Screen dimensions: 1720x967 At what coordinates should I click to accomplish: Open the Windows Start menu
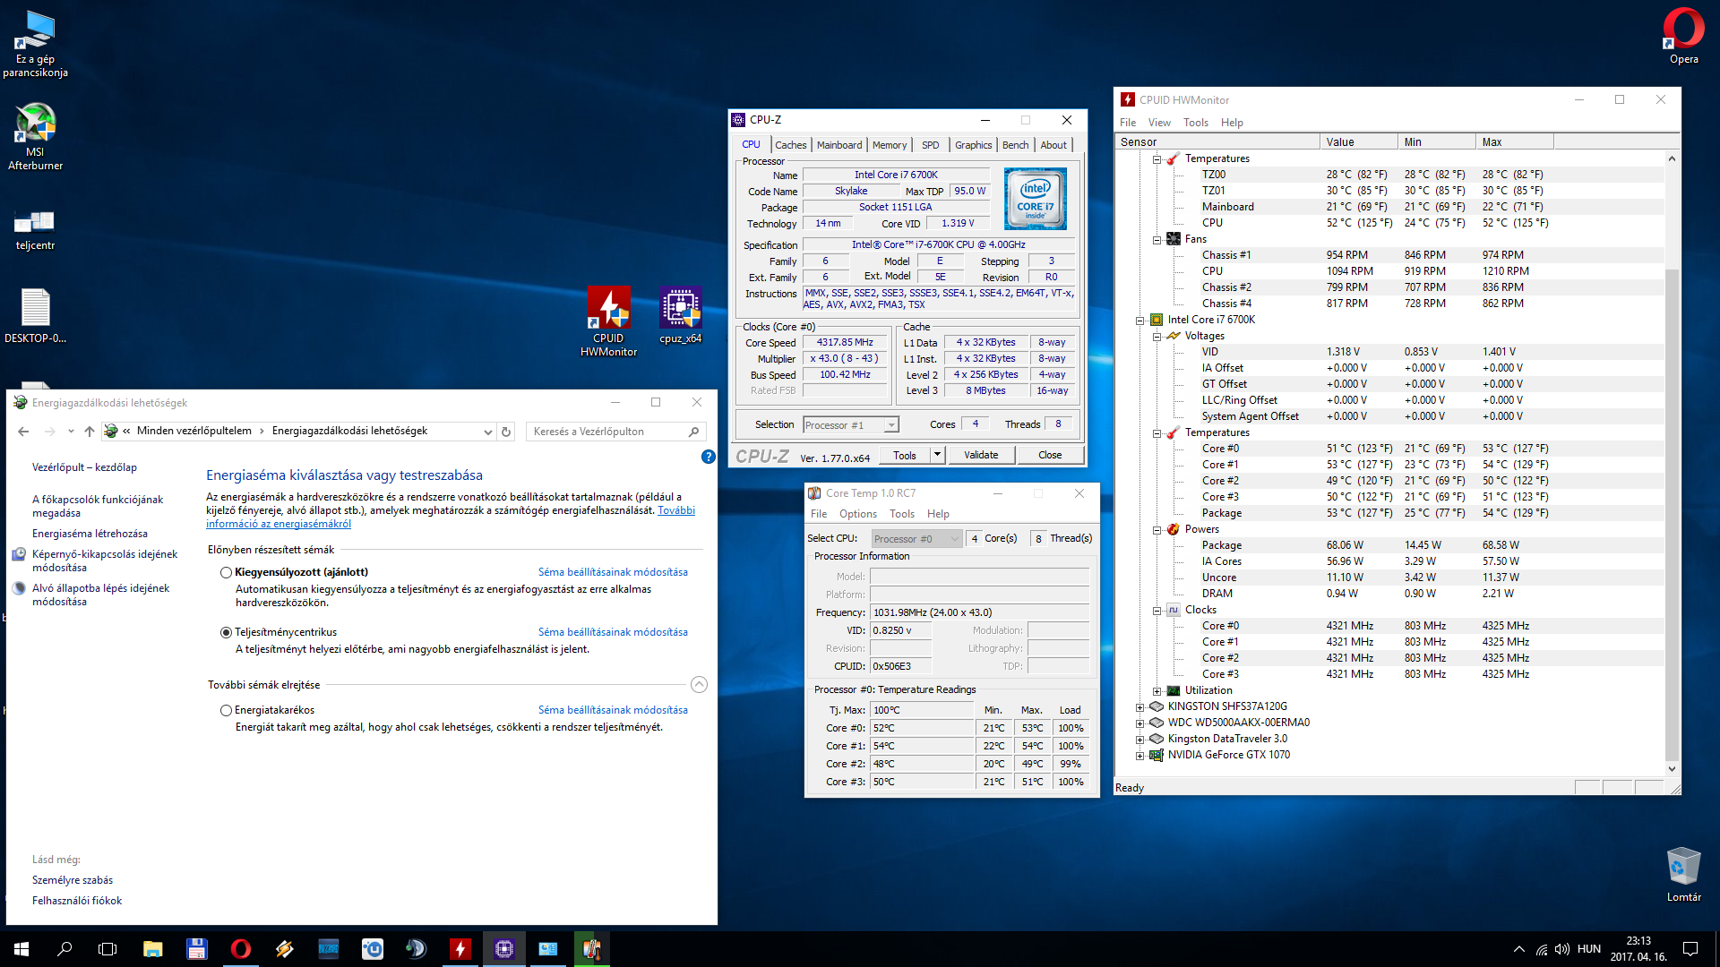[21, 948]
